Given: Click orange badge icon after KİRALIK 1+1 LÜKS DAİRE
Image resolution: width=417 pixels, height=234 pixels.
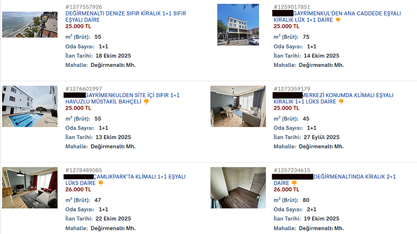Looking at the screenshot, I should [341, 101].
